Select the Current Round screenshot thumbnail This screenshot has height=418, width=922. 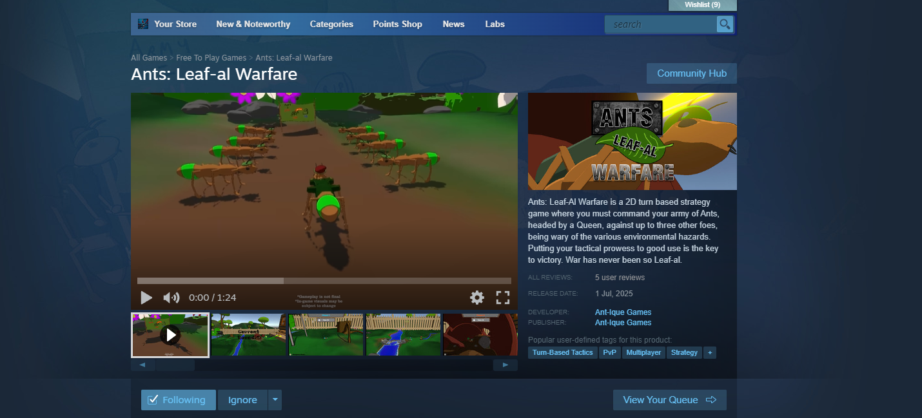click(248, 335)
